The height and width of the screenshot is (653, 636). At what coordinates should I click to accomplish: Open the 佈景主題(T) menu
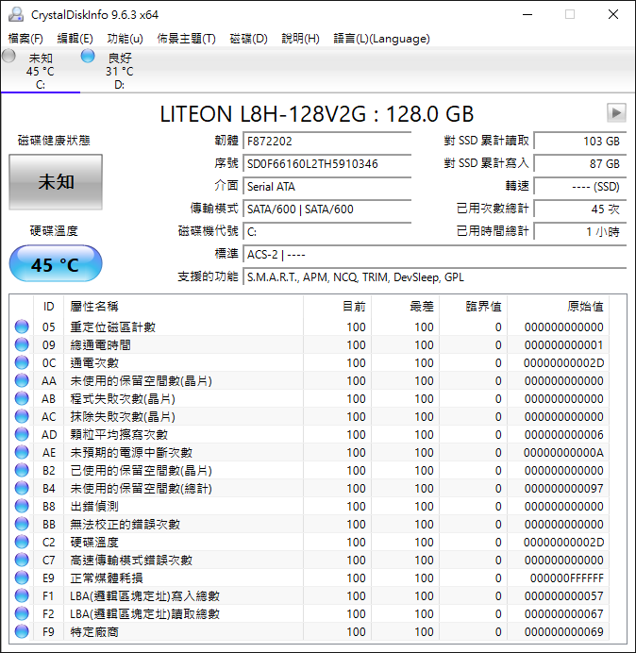(186, 39)
